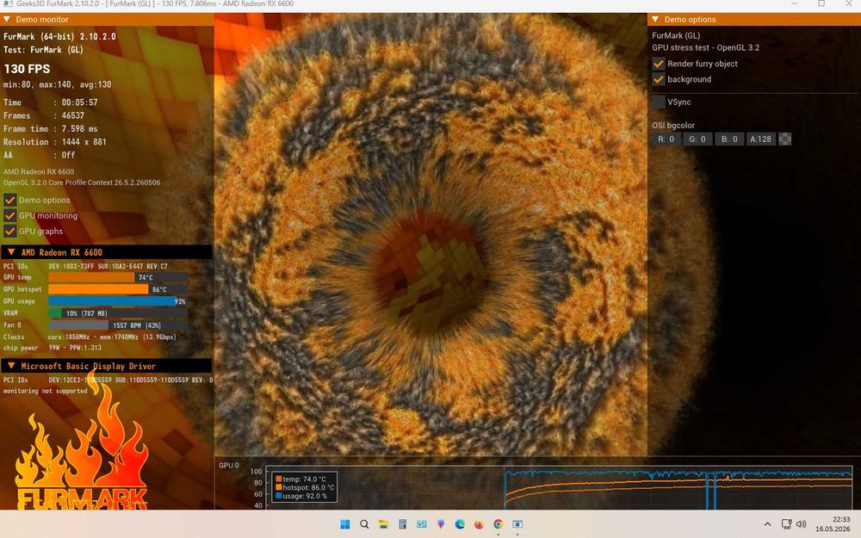Screen dimensions: 861x538
Task: Click the GPU usage graph dip marker
Action: coord(710,490)
